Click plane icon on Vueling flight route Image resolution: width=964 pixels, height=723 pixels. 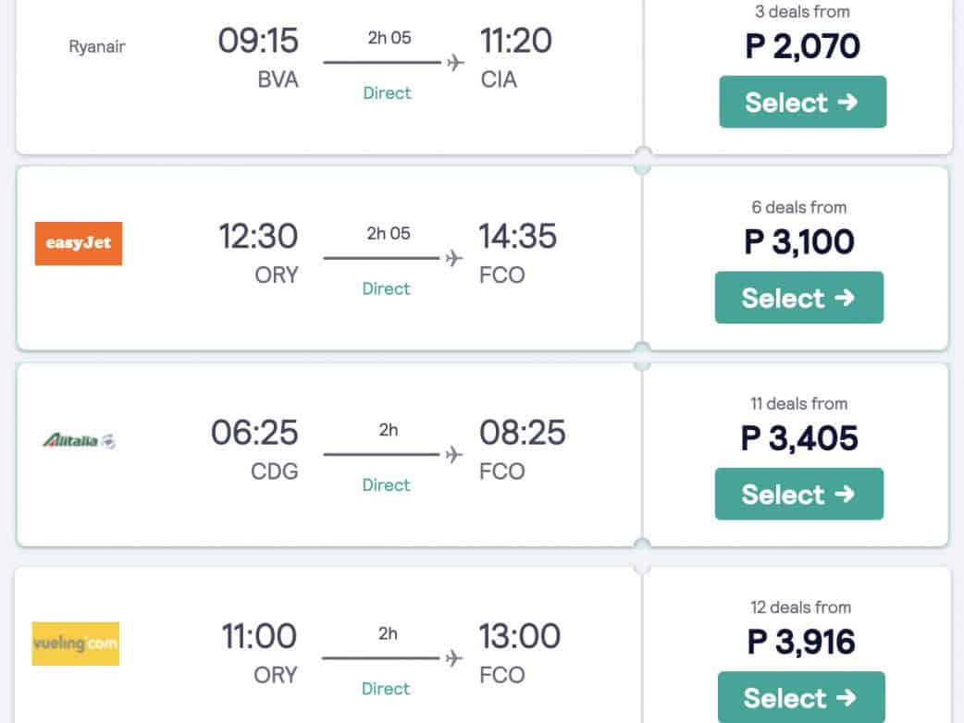click(453, 658)
